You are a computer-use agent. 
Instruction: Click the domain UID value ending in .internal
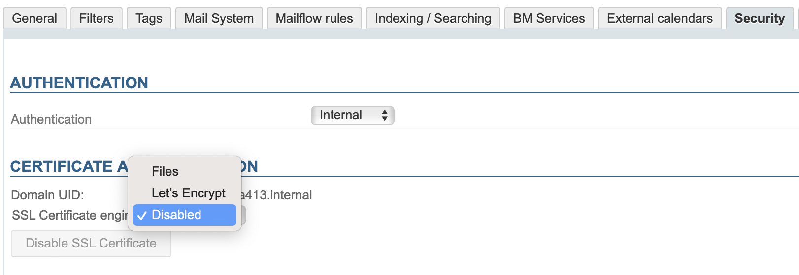(x=277, y=195)
